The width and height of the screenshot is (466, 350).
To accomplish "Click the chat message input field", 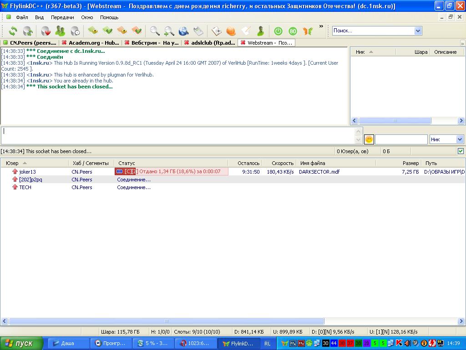I will coord(177,135).
